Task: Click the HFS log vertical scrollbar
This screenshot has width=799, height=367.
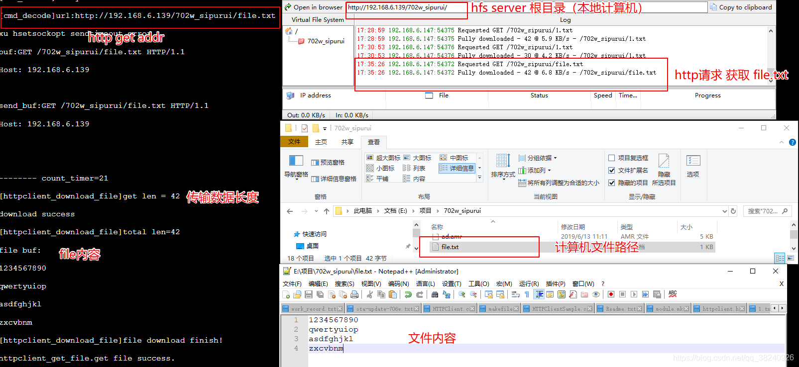Action: (771, 55)
